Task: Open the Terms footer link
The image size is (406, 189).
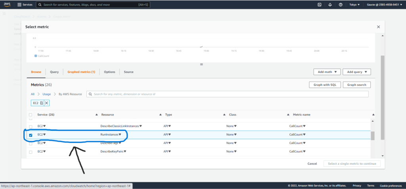Action: [x=371, y=186]
